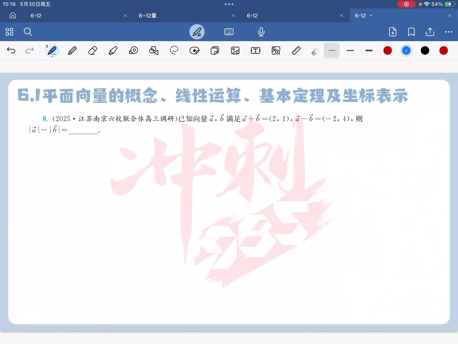Insert an image with the picture tool
This screenshot has width=458, height=344.
coord(235,51)
